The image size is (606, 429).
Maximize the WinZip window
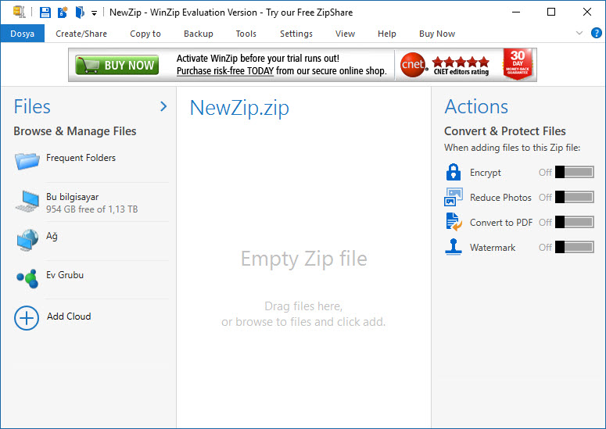pos(551,12)
